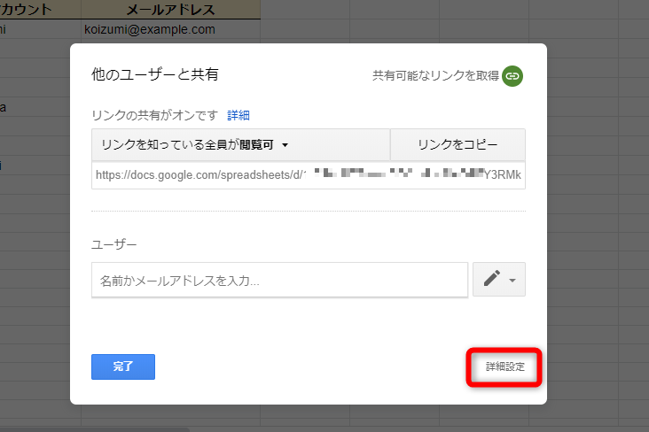Select the shared spreadsheet URL field

point(309,175)
